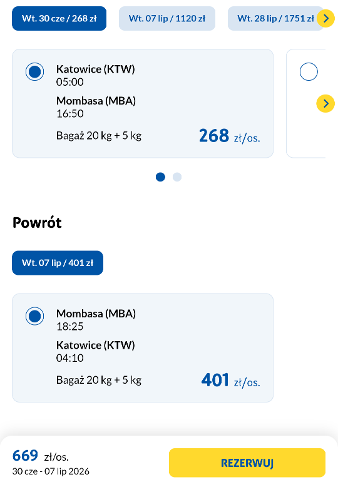Click the 669 zł/os. total price summary
The height and width of the screenshot is (482, 338).
coord(40,456)
